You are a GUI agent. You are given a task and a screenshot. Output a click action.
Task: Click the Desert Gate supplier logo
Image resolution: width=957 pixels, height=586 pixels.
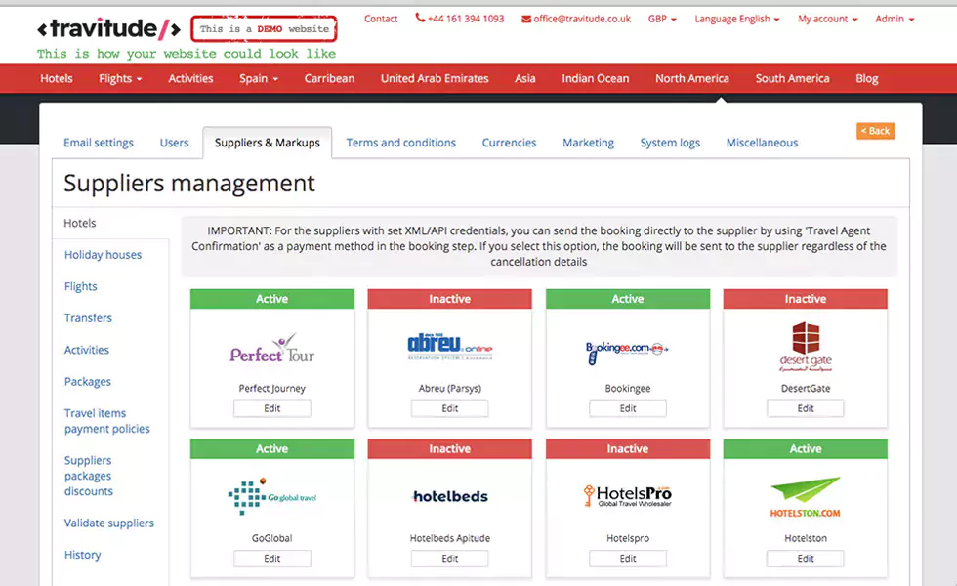[806, 347]
